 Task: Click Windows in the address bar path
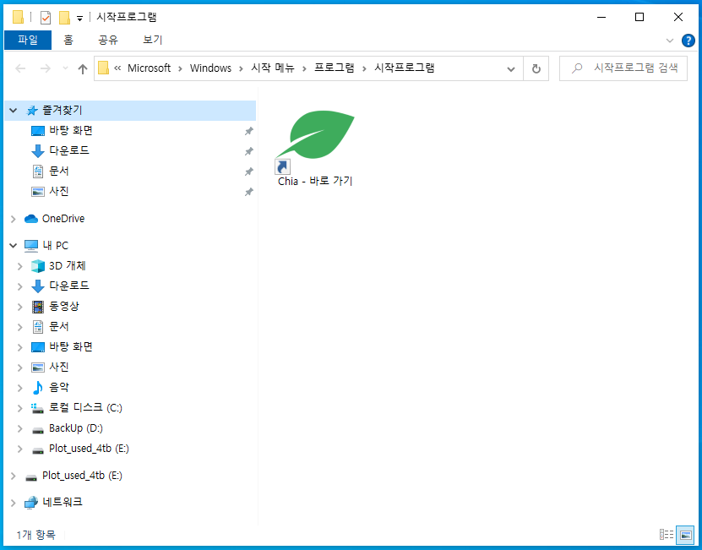[x=210, y=68]
